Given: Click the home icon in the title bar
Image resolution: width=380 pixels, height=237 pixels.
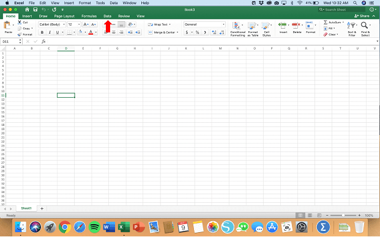Looking at the screenshot, I should (x=27, y=9).
